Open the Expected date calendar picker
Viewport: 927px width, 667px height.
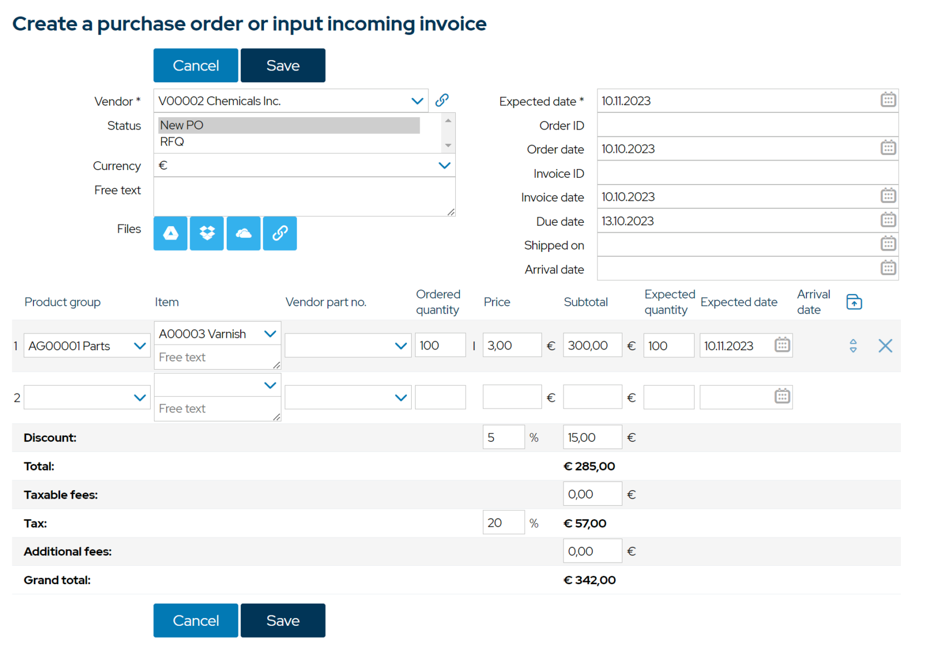tap(888, 99)
